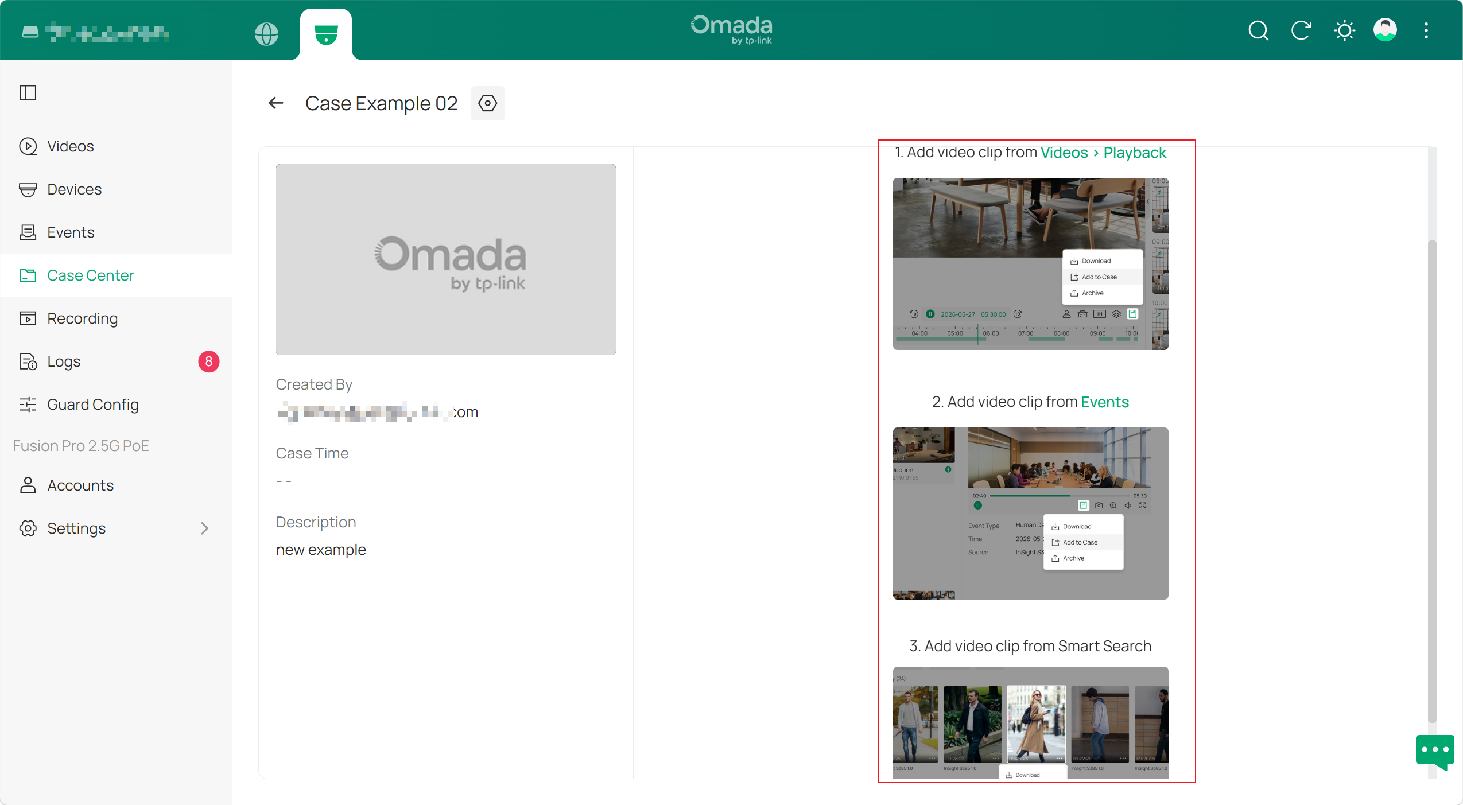This screenshot has height=805, width=1463.
Task: Go back with the left arrow
Action: [x=276, y=103]
